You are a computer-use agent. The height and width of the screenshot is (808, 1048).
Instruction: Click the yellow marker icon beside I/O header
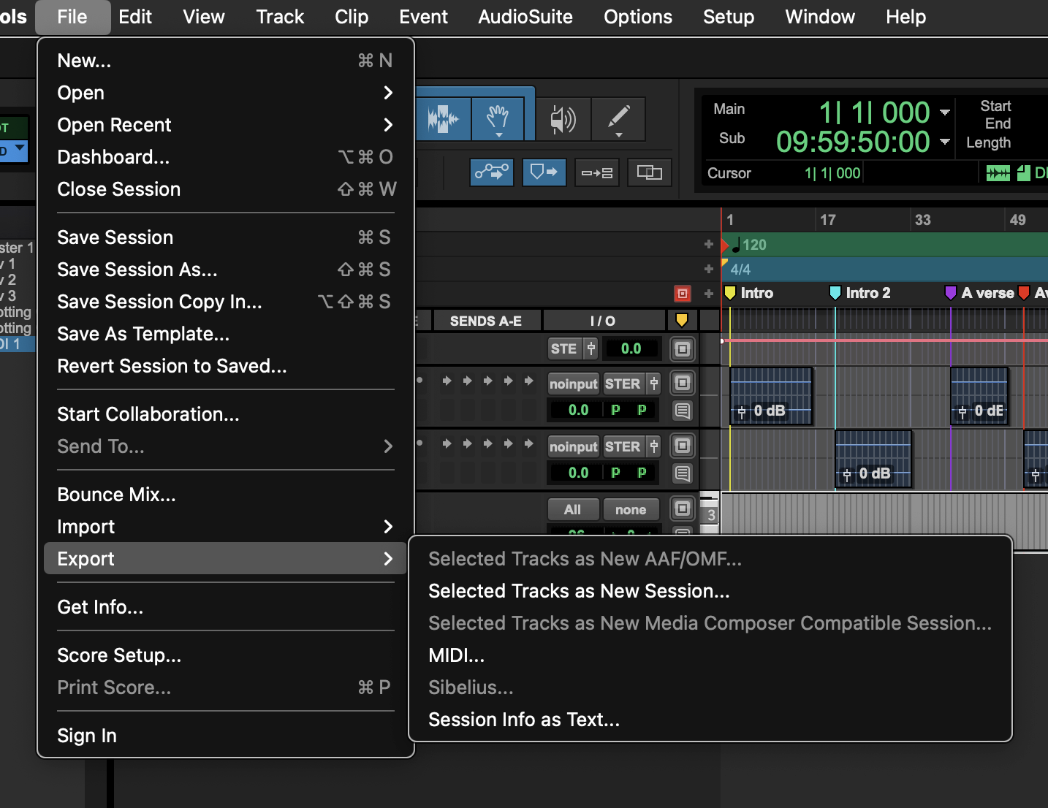click(682, 320)
